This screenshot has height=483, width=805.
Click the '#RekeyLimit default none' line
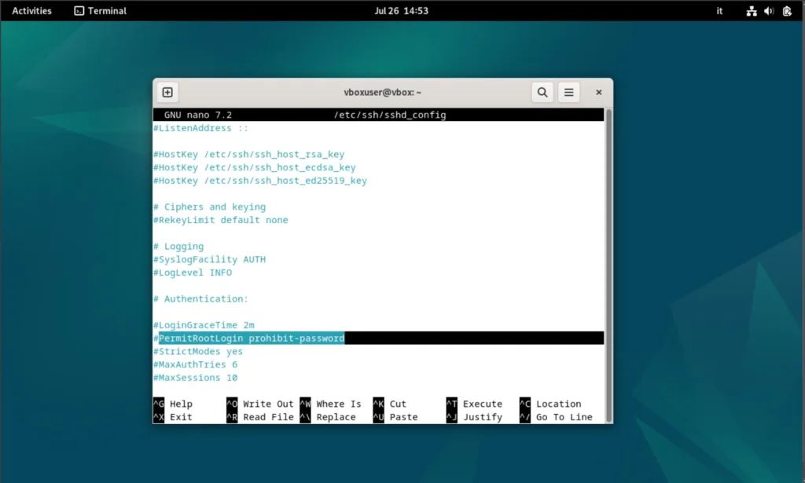click(x=221, y=220)
